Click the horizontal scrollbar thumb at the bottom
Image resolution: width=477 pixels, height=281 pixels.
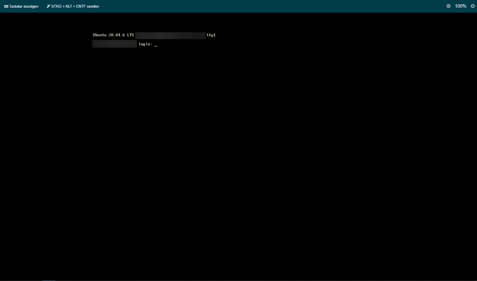click(48, 280)
